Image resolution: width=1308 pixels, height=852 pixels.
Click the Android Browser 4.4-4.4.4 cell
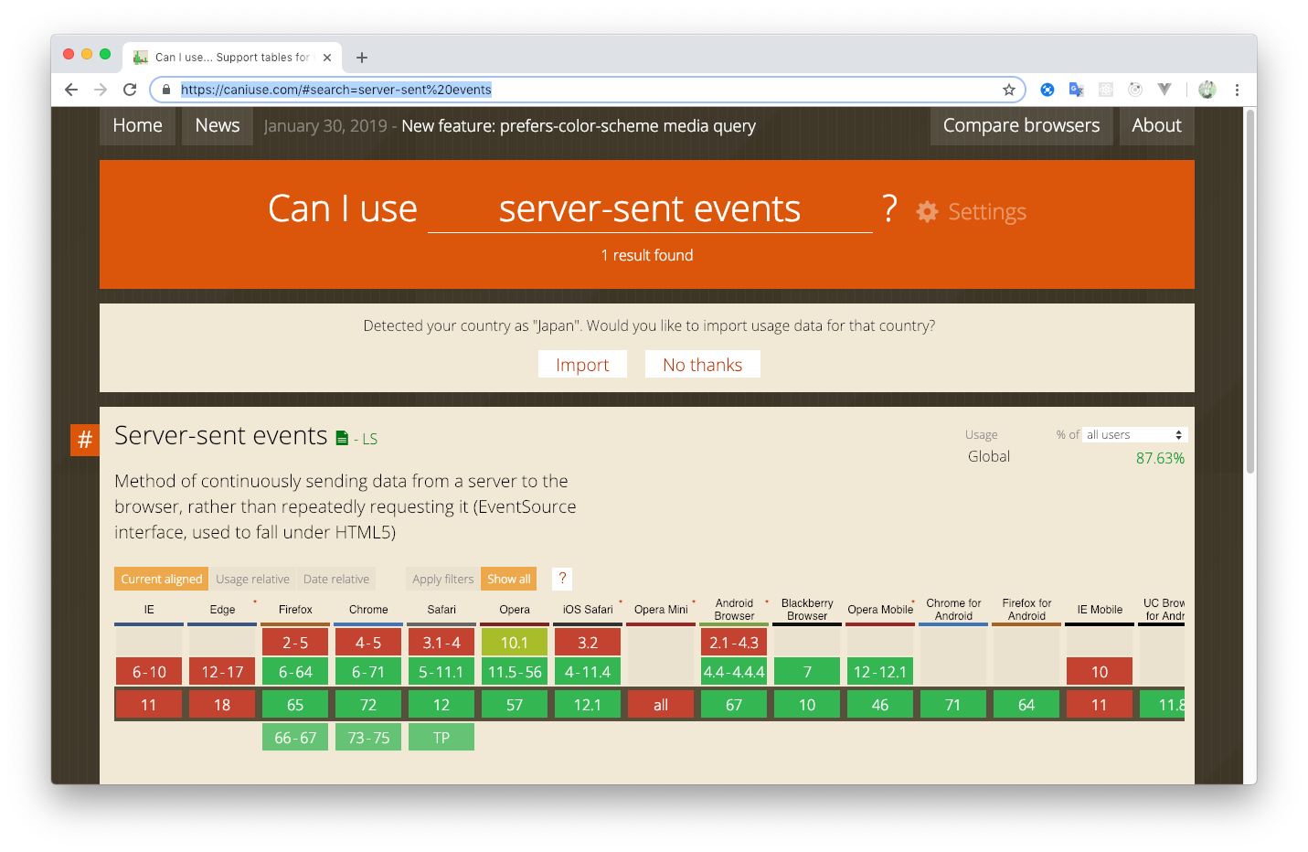[734, 672]
